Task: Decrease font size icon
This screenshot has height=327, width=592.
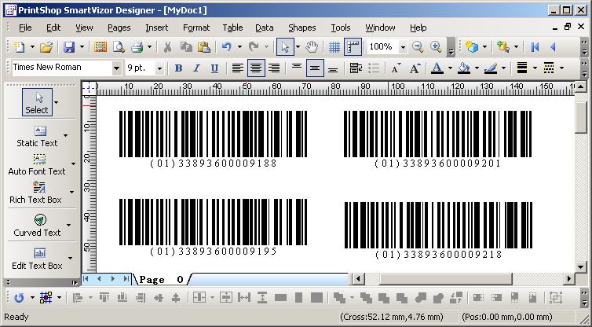Action: 396,68
